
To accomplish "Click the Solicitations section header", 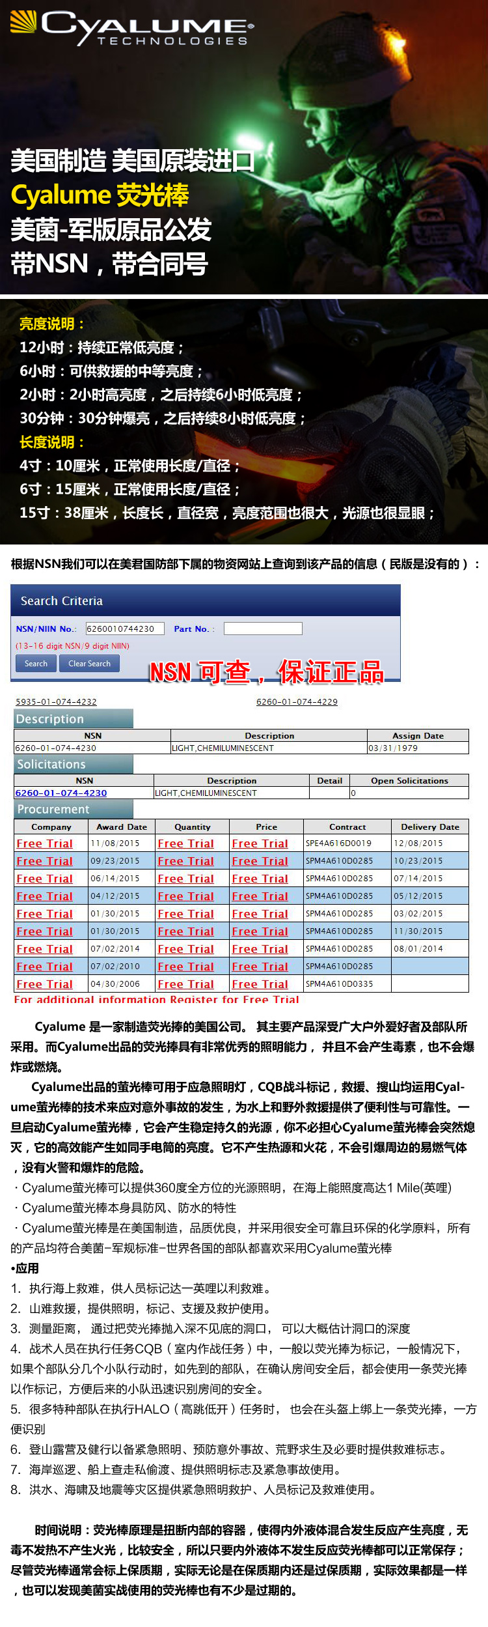I will point(74,764).
